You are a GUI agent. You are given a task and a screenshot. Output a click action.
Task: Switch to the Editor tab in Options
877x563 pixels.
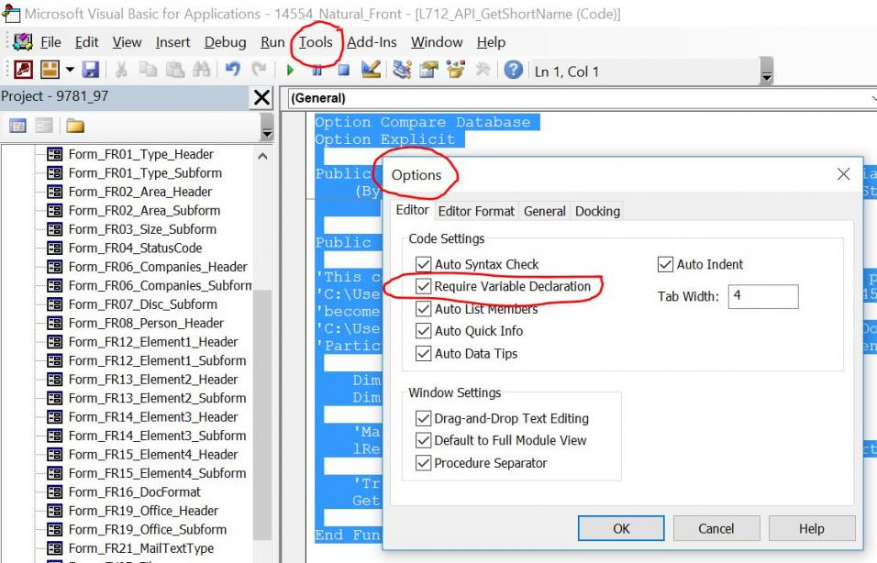pos(412,210)
